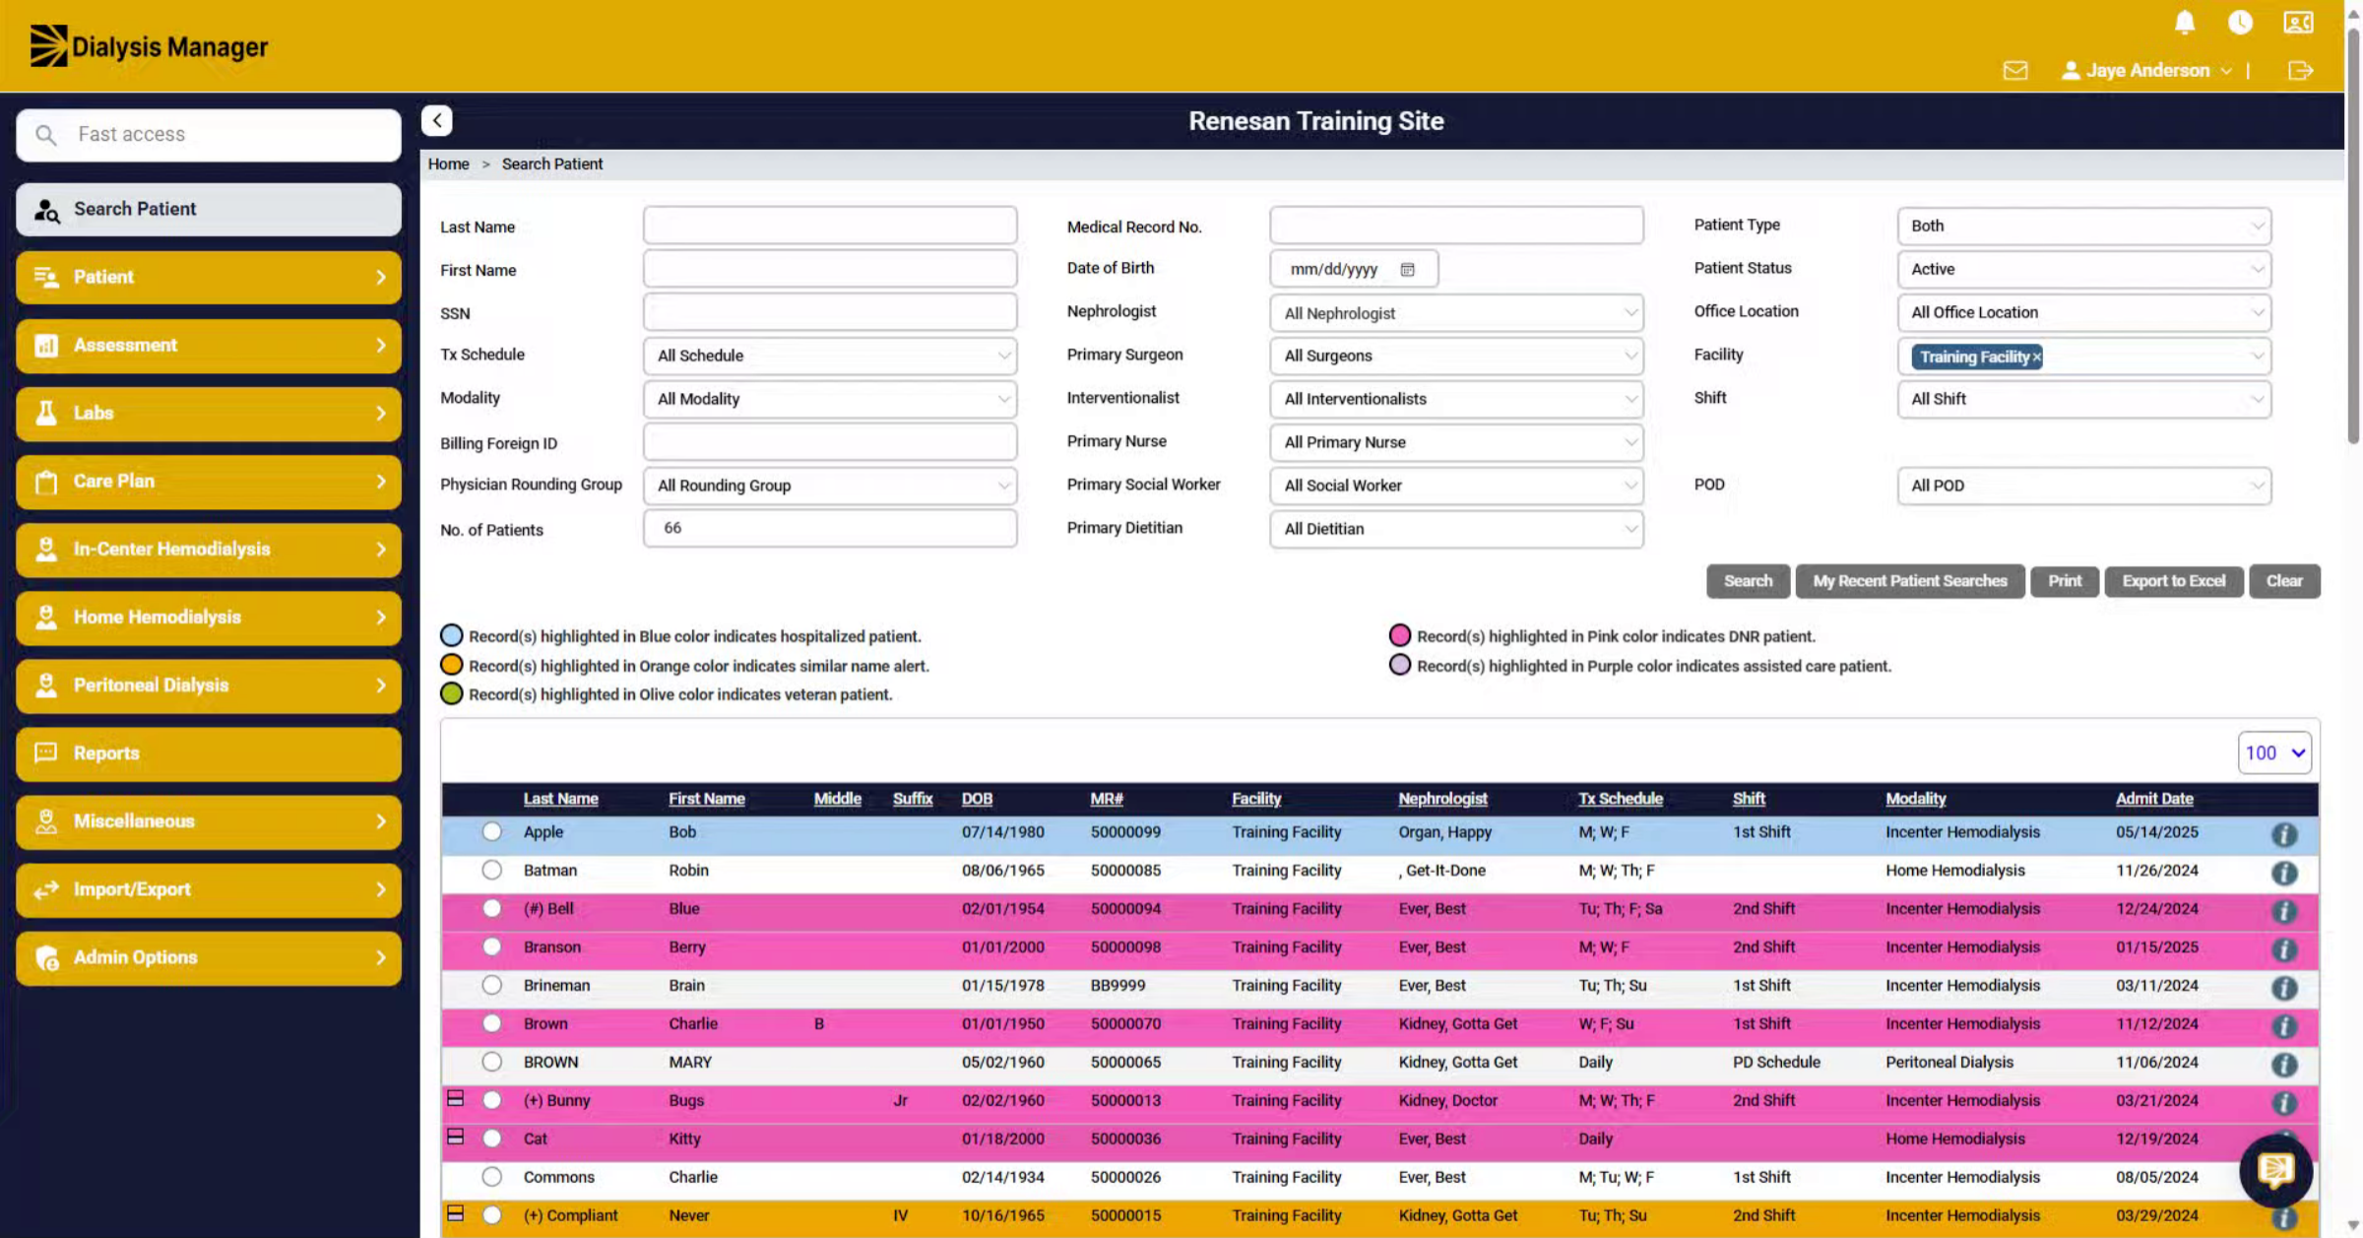Open the notifications bell icon

pyautogui.click(x=2184, y=22)
